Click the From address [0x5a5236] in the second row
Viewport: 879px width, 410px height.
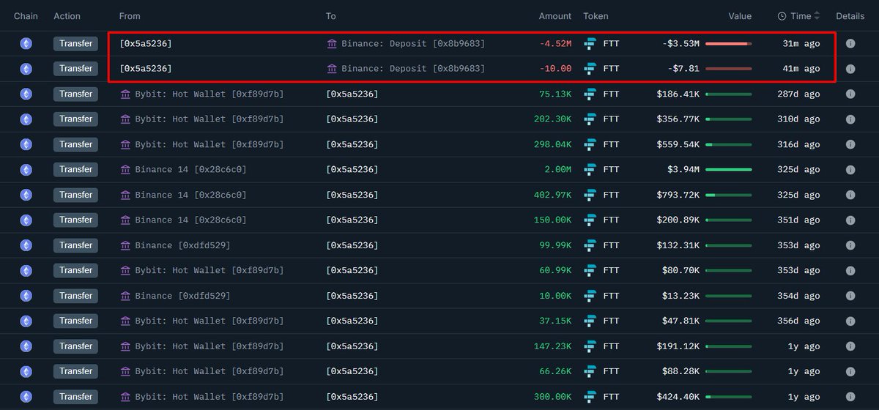pyautogui.click(x=146, y=69)
